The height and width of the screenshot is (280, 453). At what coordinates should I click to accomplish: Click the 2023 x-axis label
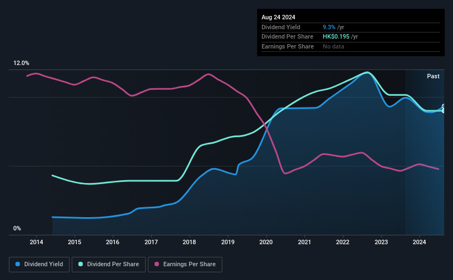coord(381,242)
